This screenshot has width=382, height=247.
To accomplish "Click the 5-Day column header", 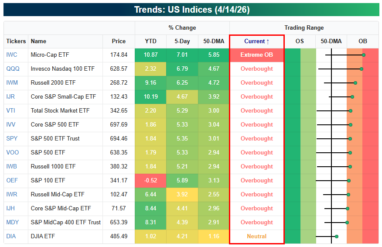I will click(x=182, y=41).
